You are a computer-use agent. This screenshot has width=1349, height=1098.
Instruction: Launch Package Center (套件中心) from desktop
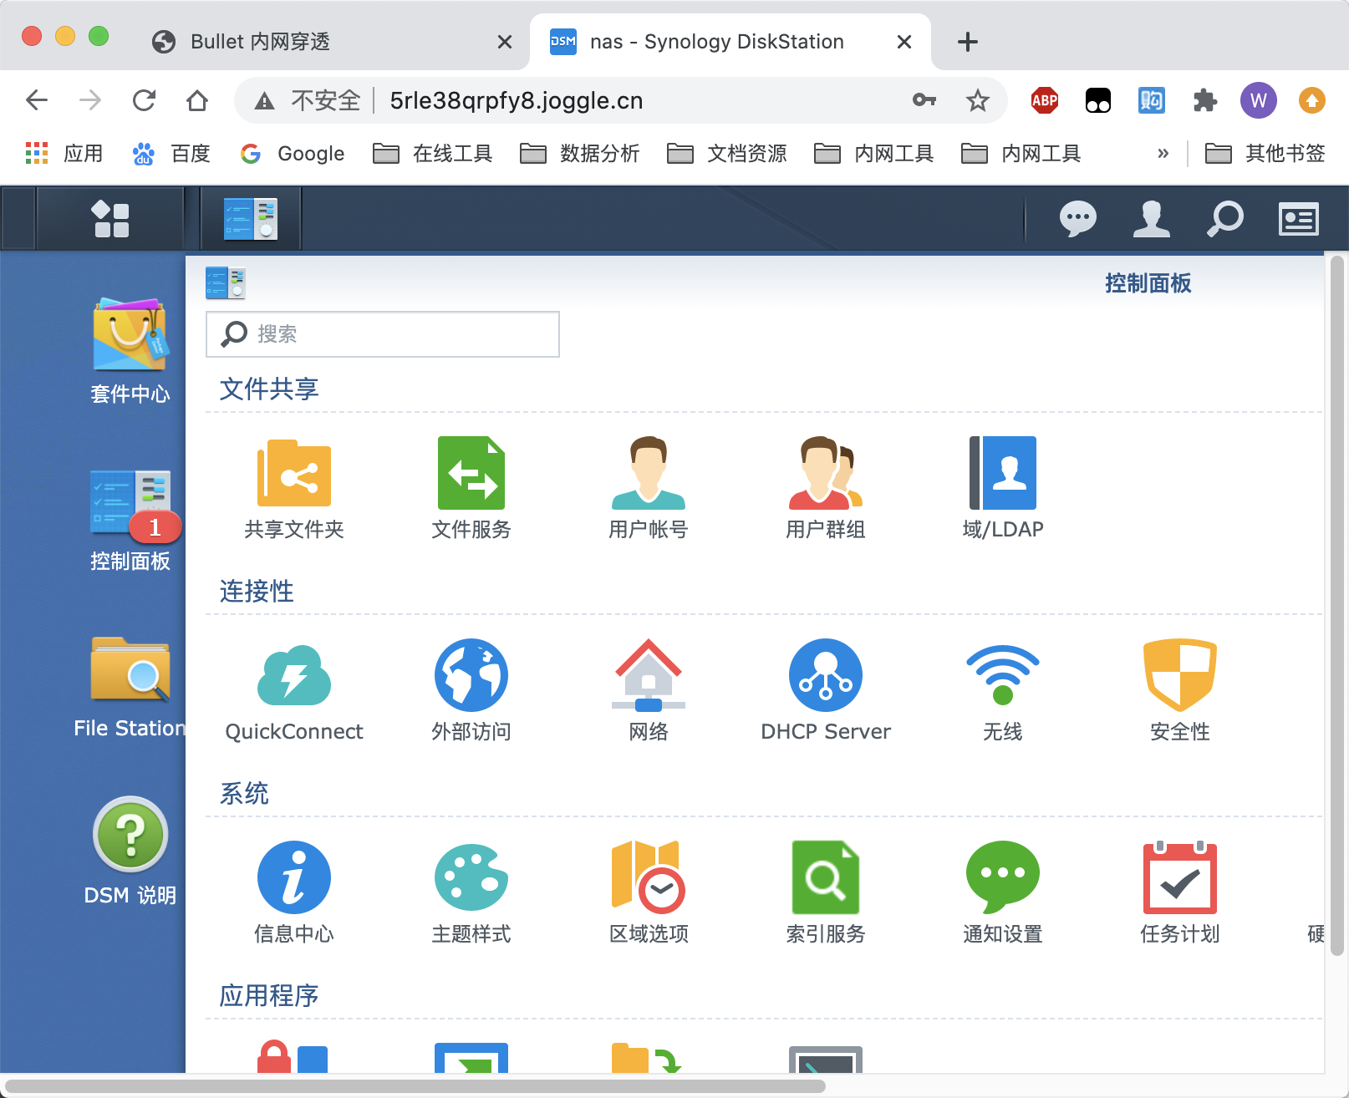[130, 351]
